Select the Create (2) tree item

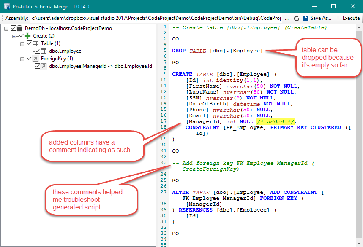click(44, 36)
